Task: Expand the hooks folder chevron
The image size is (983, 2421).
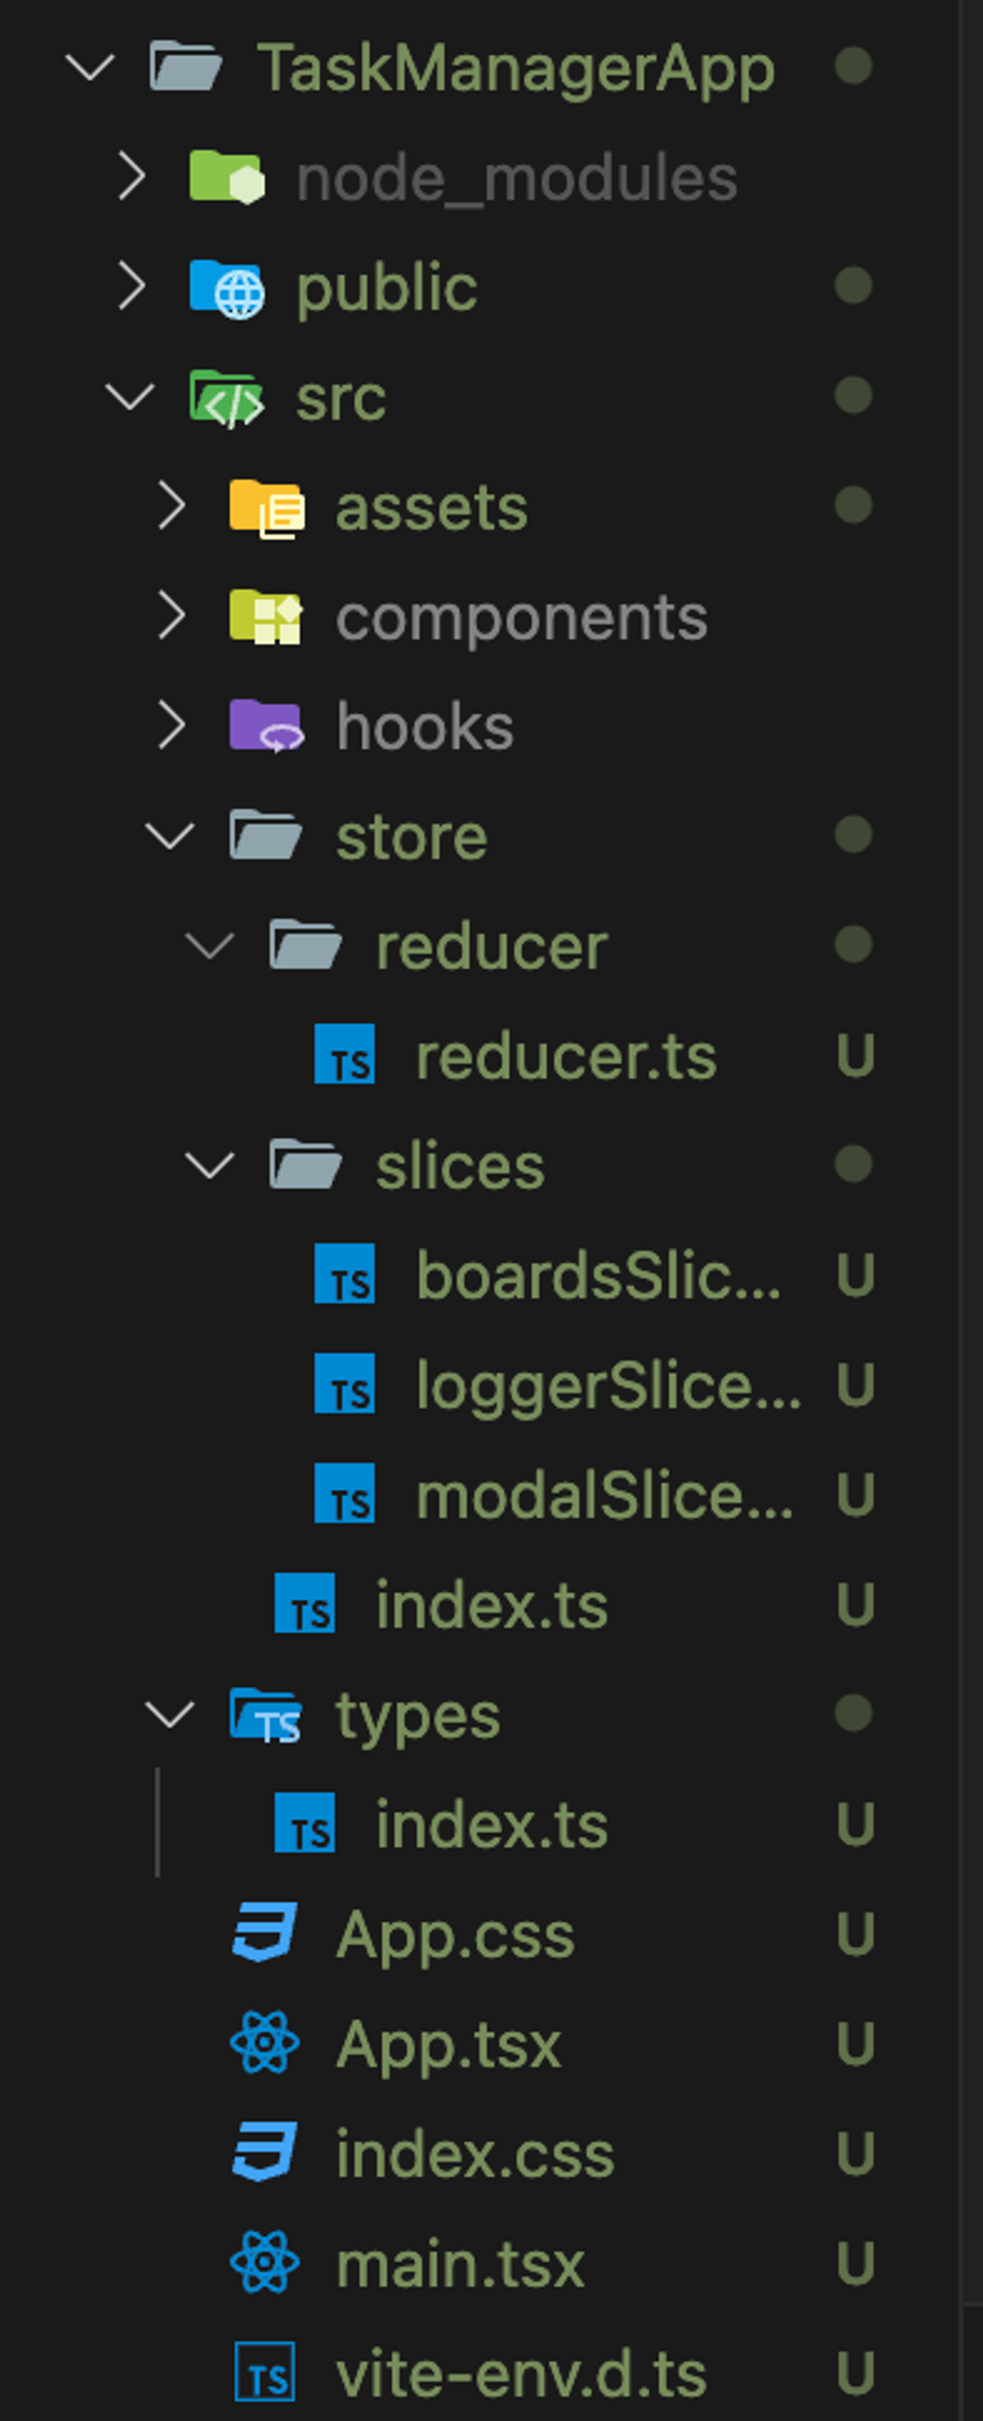Action: [x=171, y=725]
